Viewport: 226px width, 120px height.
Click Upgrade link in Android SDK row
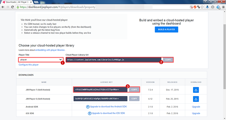(x=196, y=107)
